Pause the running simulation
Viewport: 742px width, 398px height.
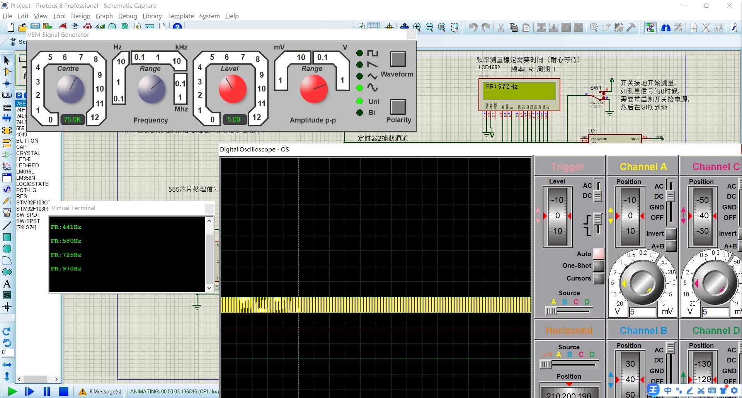point(47,391)
